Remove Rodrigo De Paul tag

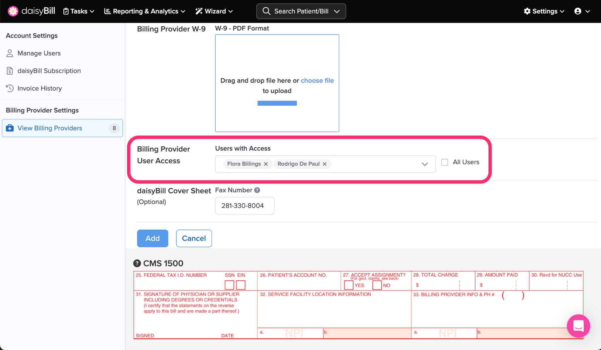(x=325, y=164)
